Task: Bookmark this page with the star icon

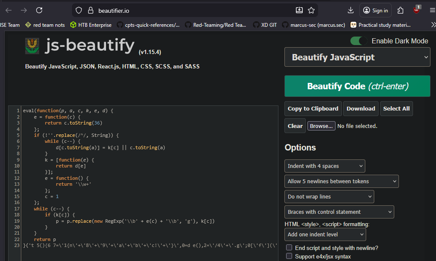Action: tap(311, 10)
